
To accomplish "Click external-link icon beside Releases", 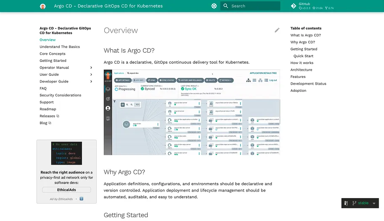I will (x=58, y=116).
